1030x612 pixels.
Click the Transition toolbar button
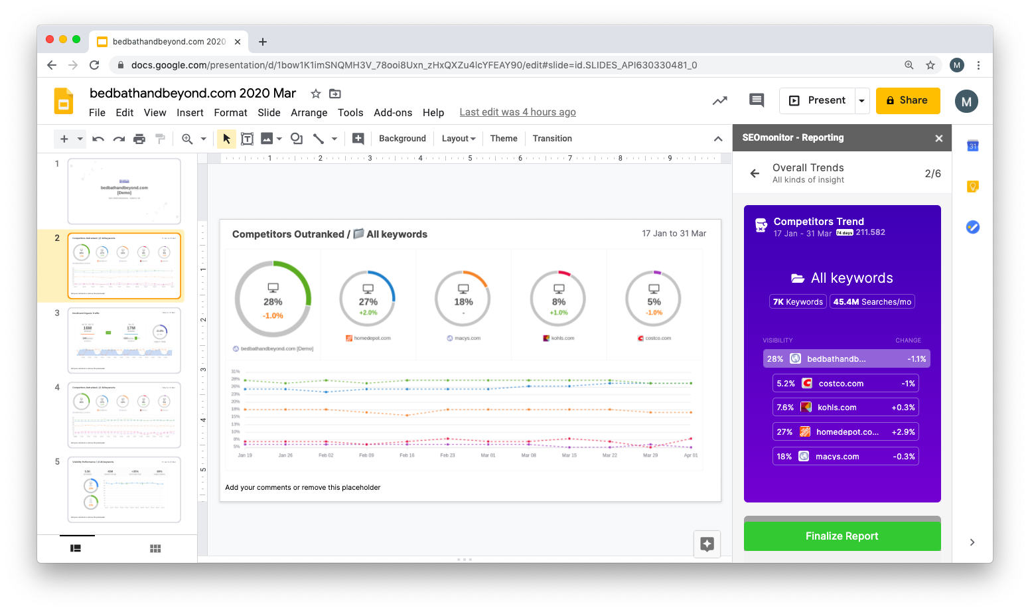point(552,139)
